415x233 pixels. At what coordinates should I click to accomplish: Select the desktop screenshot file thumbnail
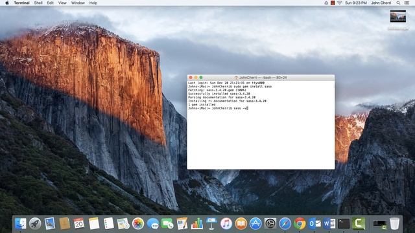(398, 17)
